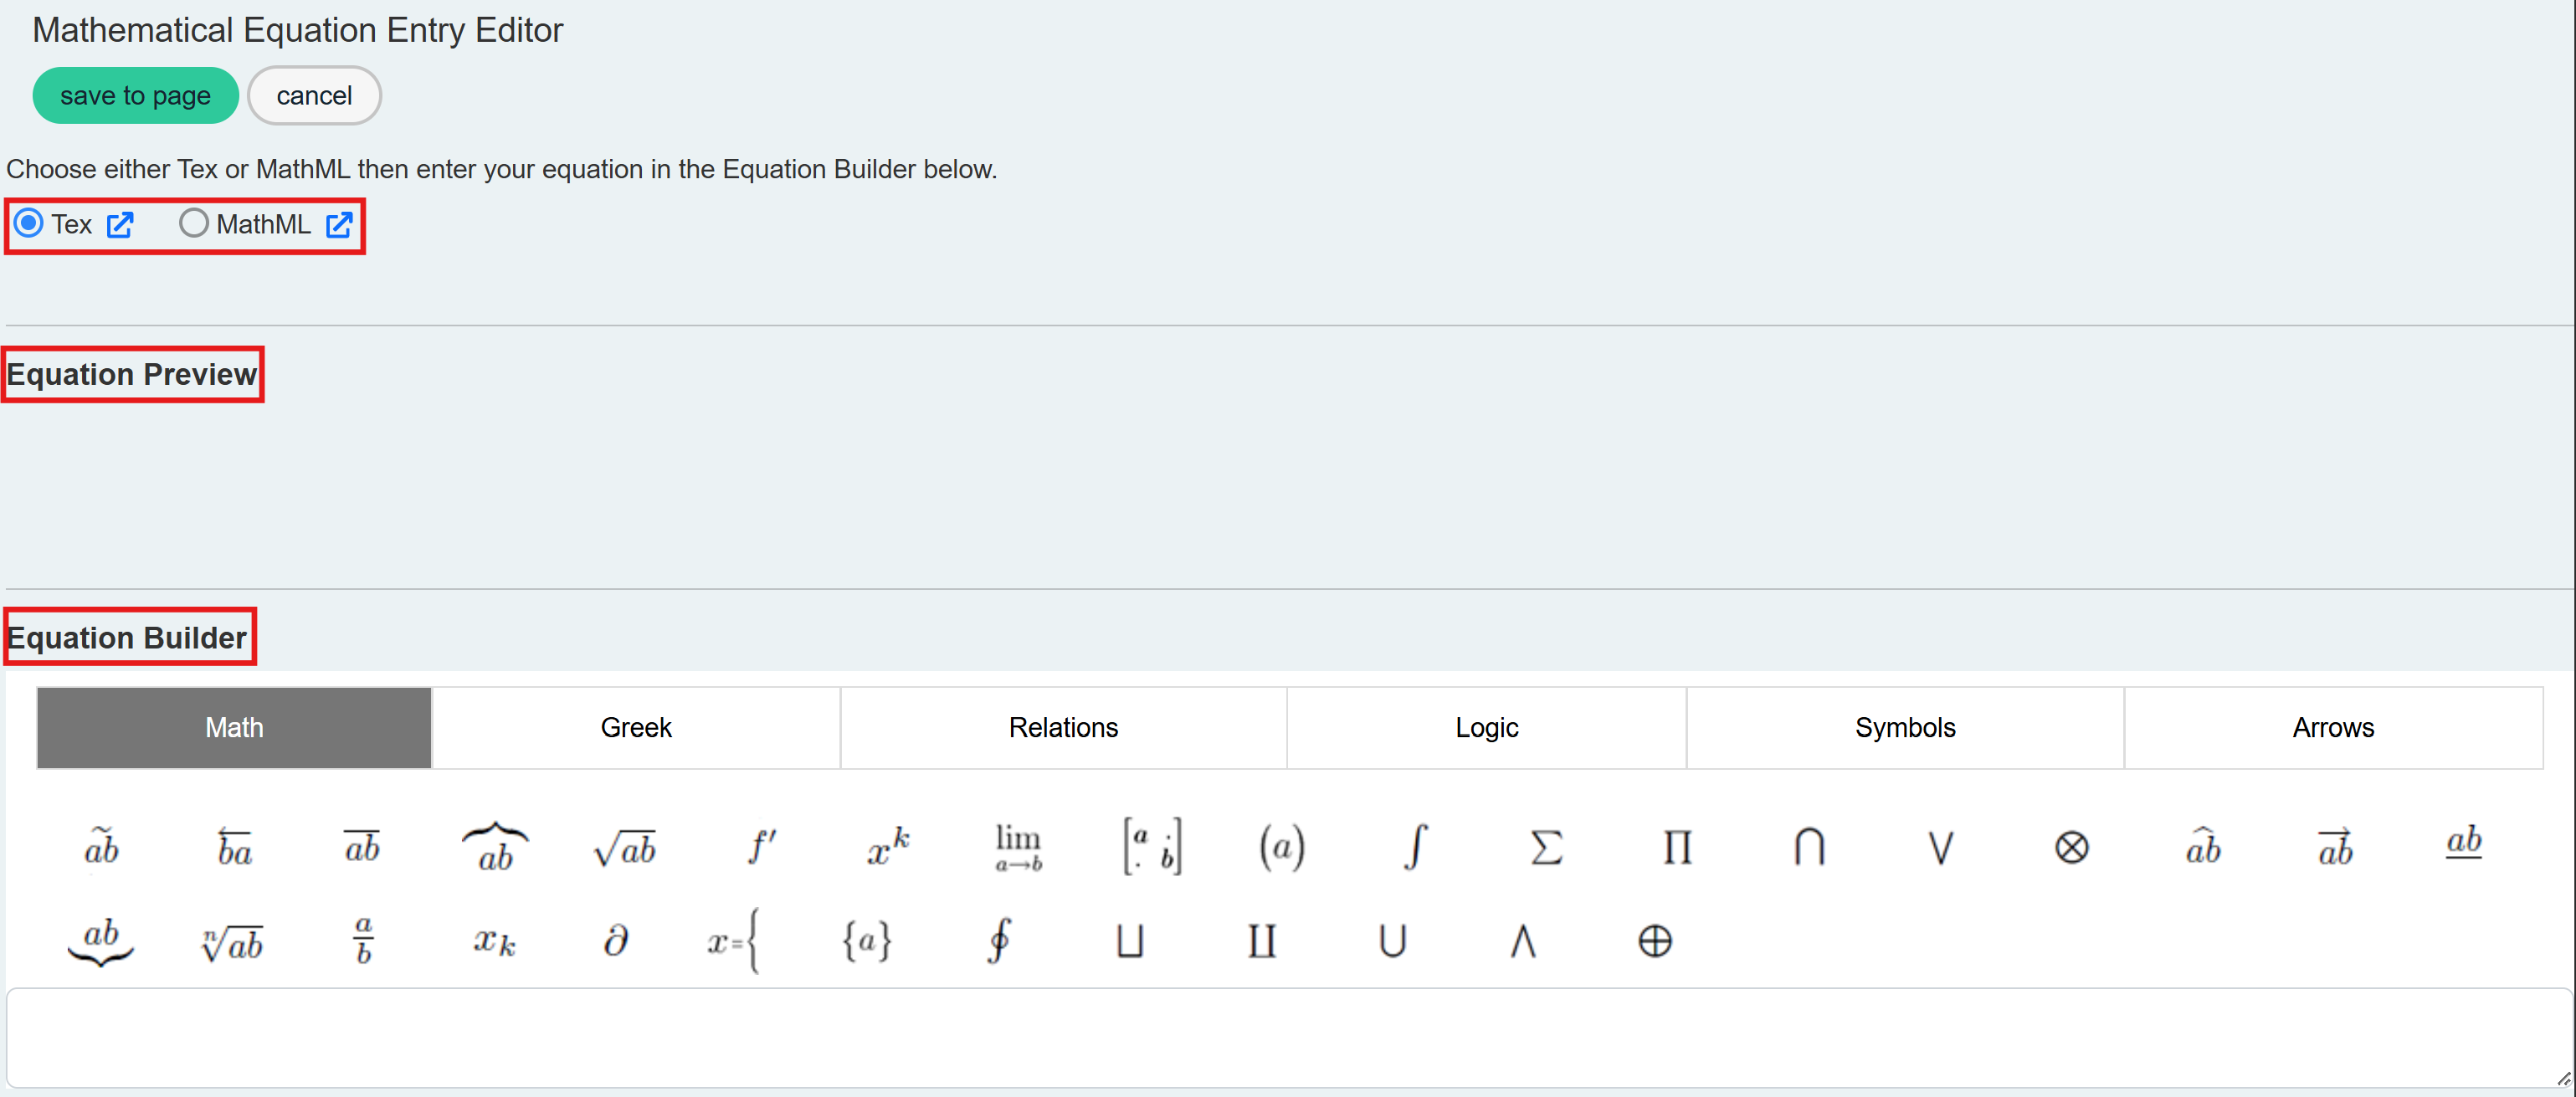Insert the superscript x to the k
2576x1097 pixels.
pos(887,848)
